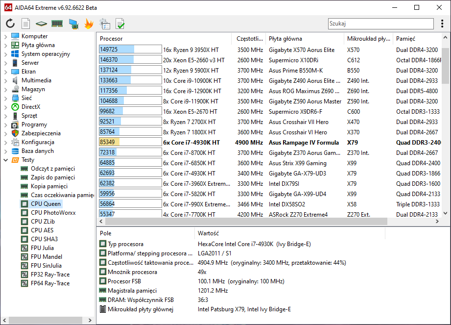The image size is (451, 325).
Task: Click the document with green checkmark icon
Action: click(x=120, y=24)
